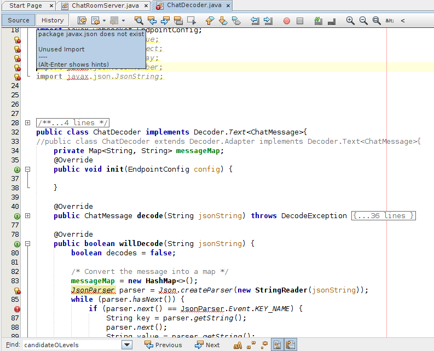
Task: Go to Find Next Occurrence icon
Action: pyautogui.click(x=165, y=20)
